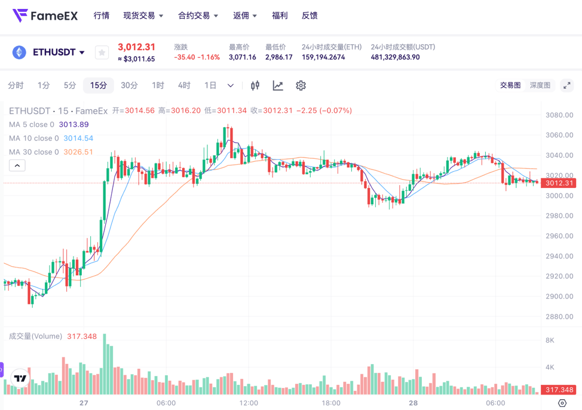The height and width of the screenshot is (410, 582).
Task: Open the 行情 markets link
Action: click(x=102, y=16)
